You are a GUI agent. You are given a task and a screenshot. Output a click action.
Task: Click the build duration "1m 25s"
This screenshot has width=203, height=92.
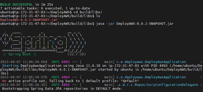click(x=47, y=5)
